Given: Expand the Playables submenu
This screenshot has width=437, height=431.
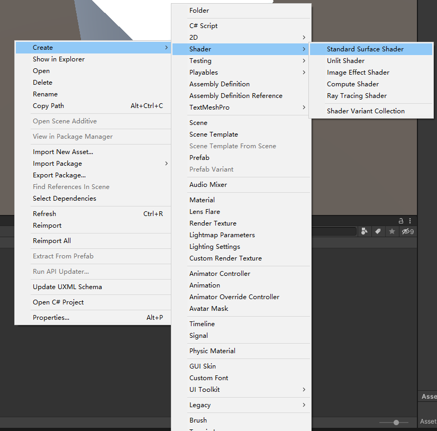Looking at the screenshot, I should point(241,73).
